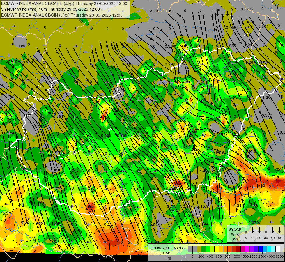
Task: Click the 0.654 value near wind legend
Action: coord(238,223)
